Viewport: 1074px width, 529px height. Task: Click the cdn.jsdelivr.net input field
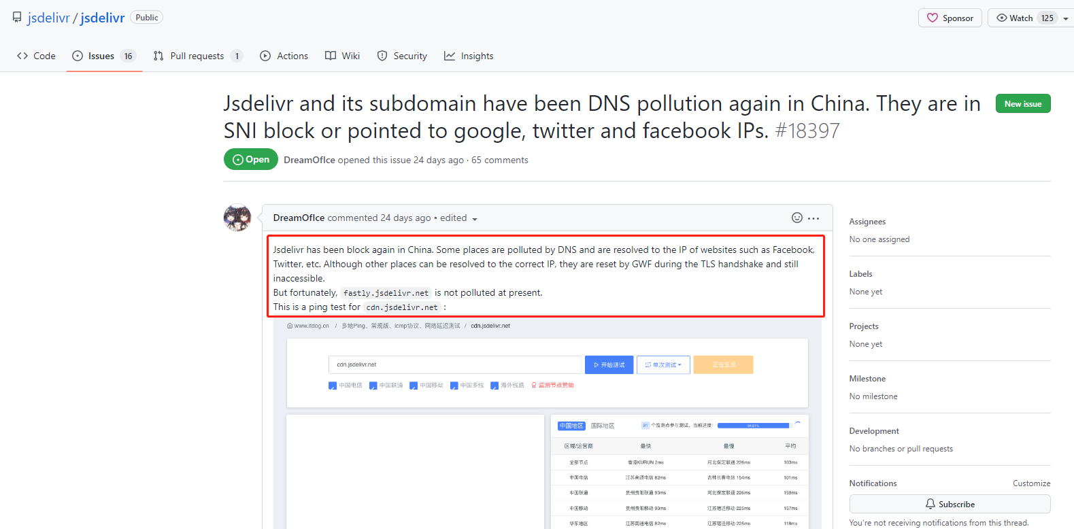coord(454,365)
